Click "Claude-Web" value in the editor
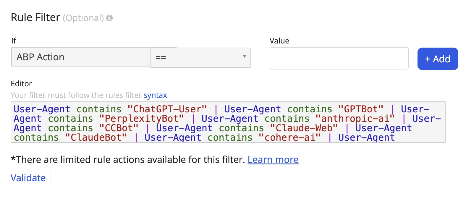 coord(304,128)
